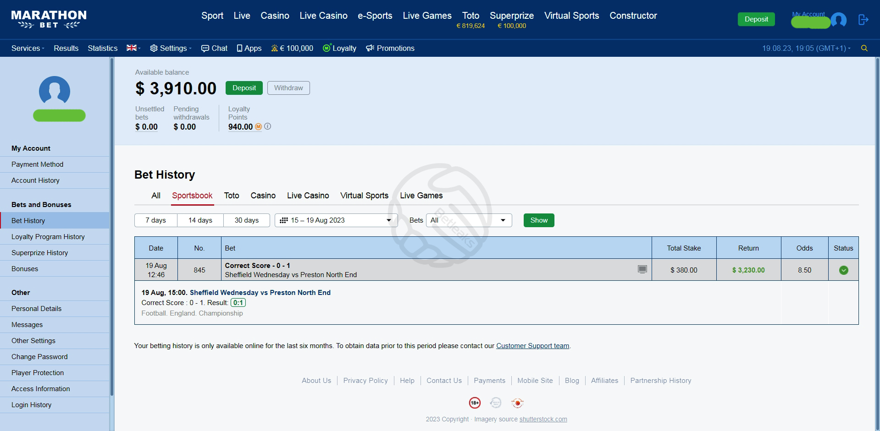Open Loyalty Program History in sidebar
Image resolution: width=880 pixels, height=431 pixels.
click(x=55, y=237)
